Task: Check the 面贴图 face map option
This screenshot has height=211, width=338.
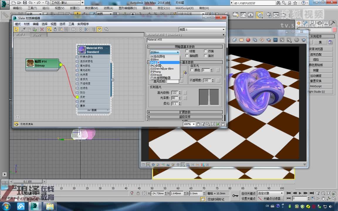Action: coord(187,55)
